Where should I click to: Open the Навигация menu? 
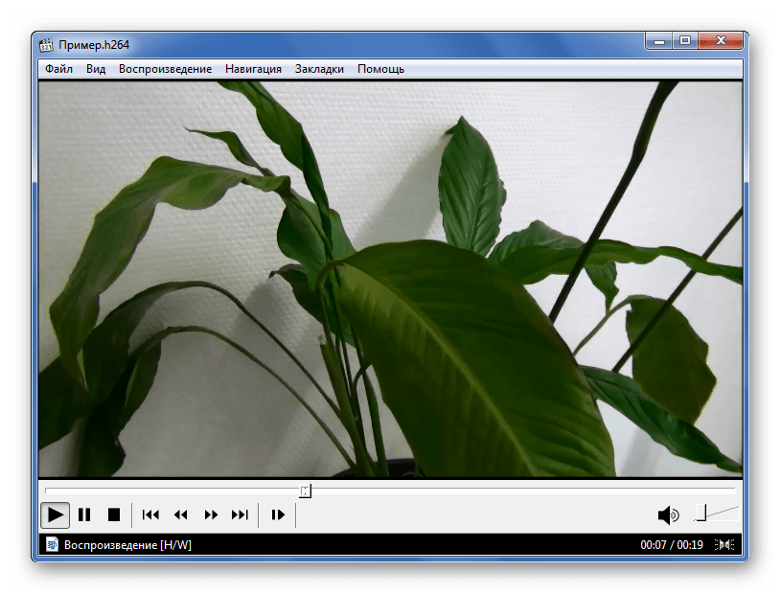(x=253, y=69)
